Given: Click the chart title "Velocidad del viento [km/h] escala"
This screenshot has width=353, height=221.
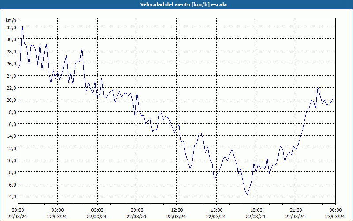Looking at the screenshot, I should [x=183, y=4].
